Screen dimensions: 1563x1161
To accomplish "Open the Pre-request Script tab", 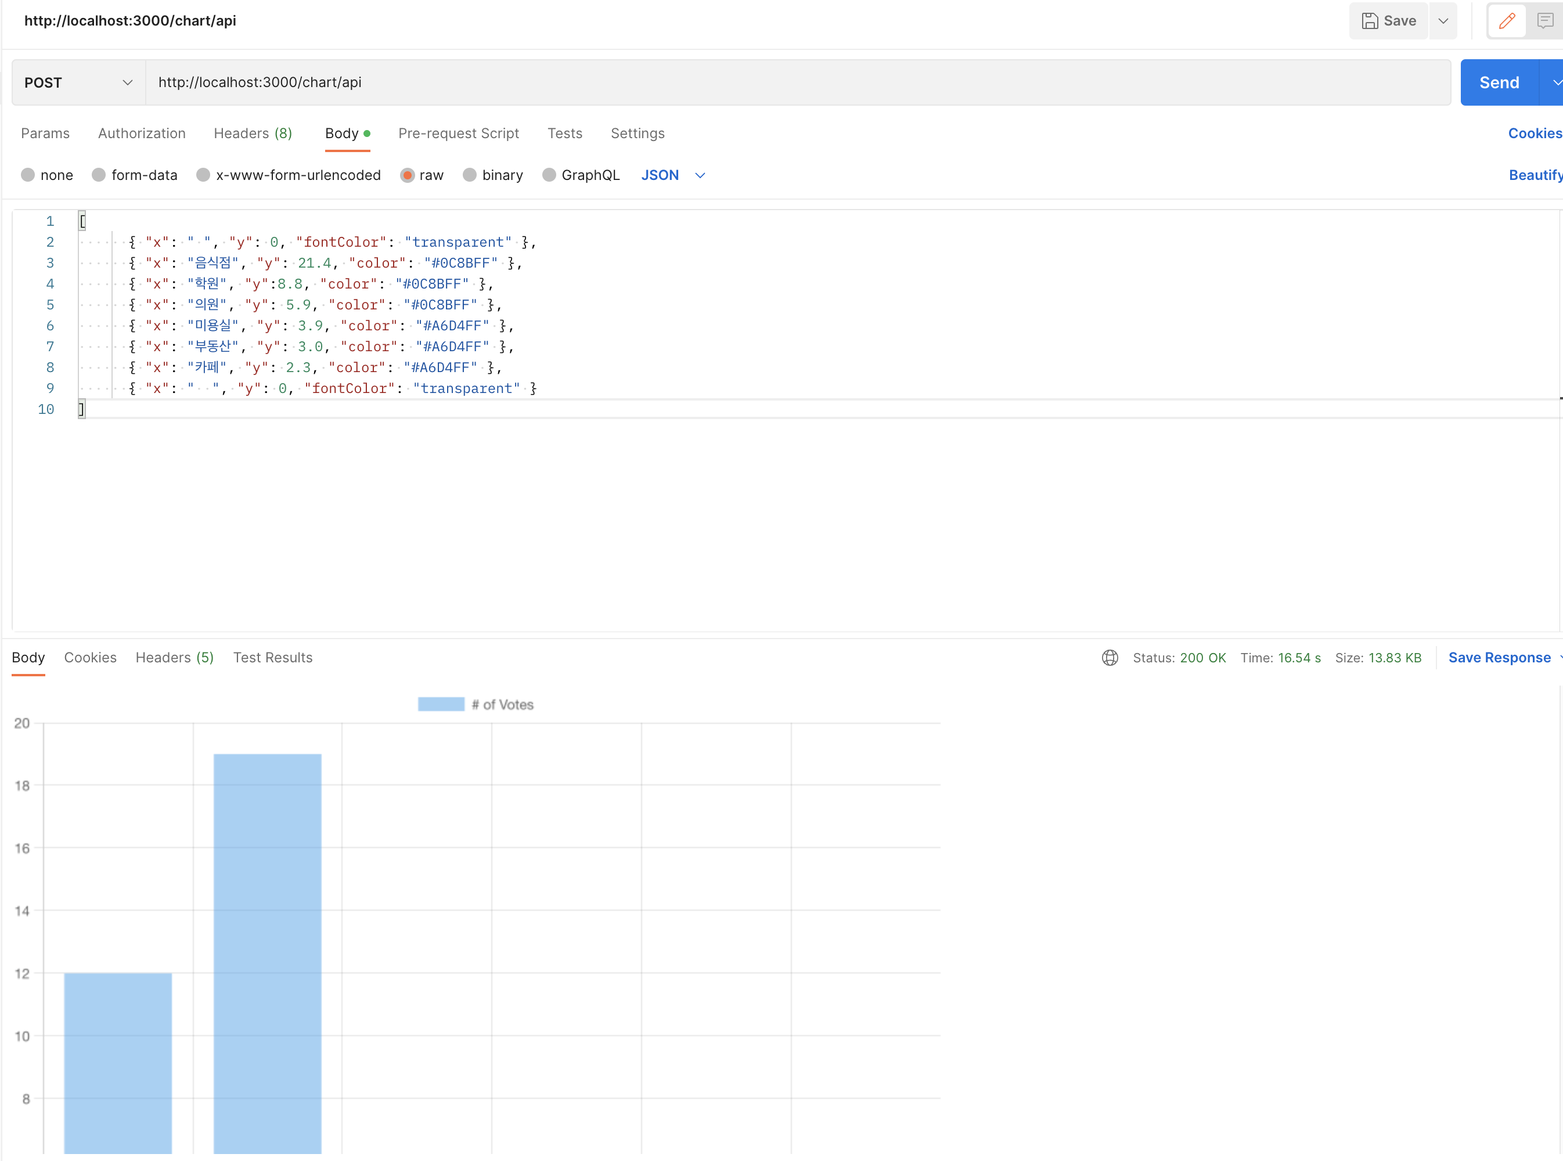I will pos(458,134).
